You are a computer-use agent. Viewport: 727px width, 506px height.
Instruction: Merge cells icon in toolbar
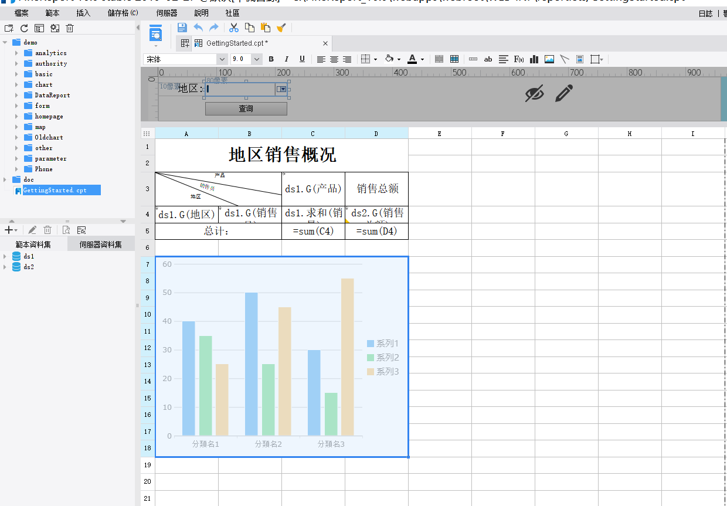tap(439, 59)
